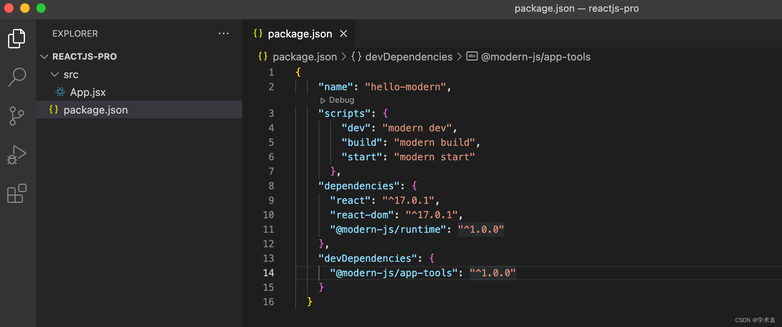
Task: Select package.json in the file tree
Action: [139, 110]
